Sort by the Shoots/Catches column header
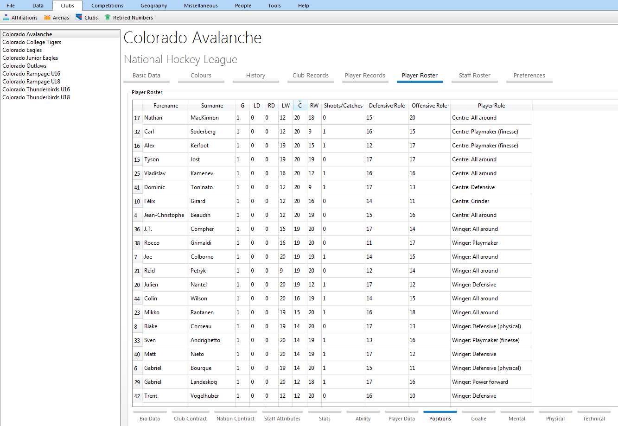 344,106
